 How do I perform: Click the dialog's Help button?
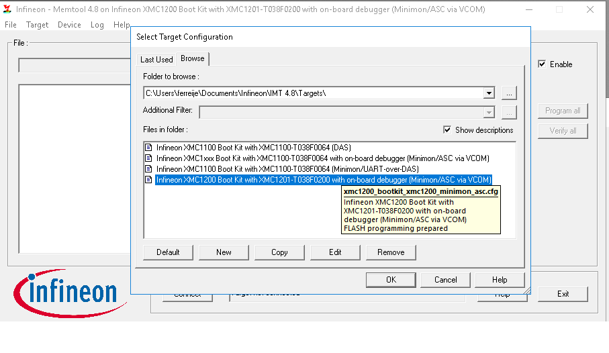coord(500,280)
